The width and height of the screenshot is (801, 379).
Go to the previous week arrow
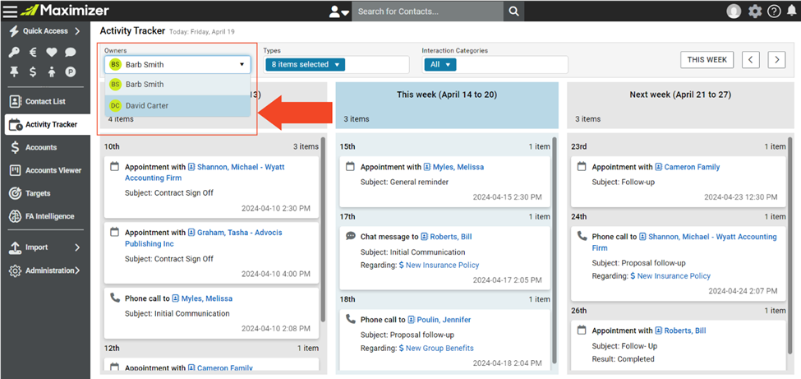click(x=750, y=60)
